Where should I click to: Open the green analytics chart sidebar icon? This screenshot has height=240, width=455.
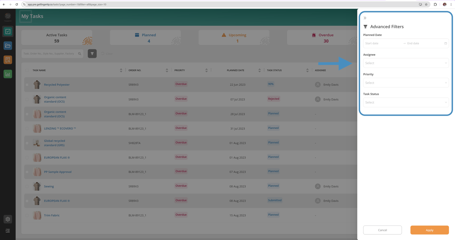(8, 74)
